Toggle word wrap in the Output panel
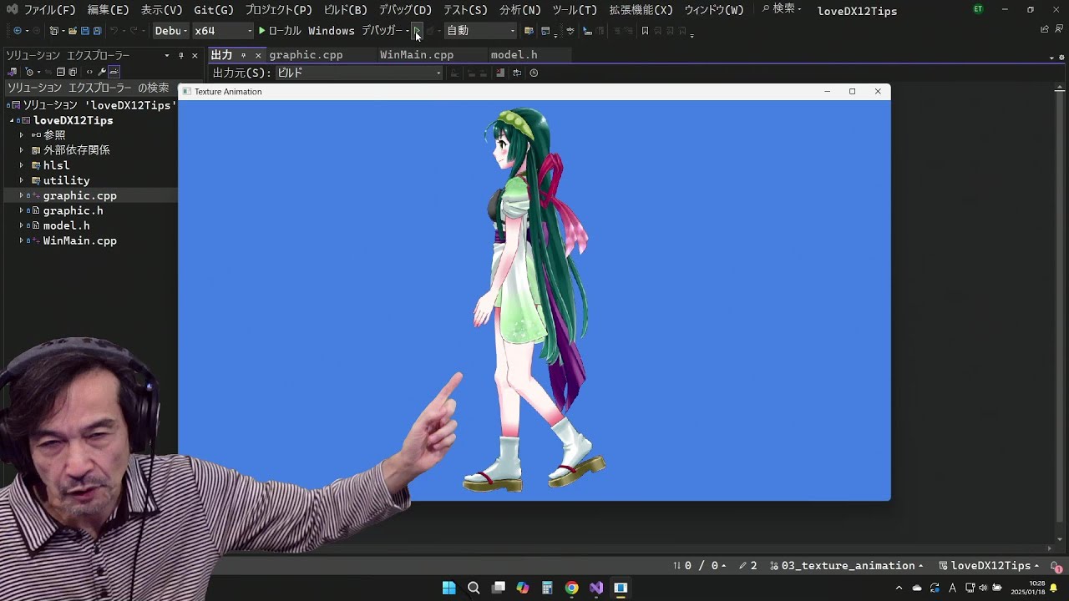1069x601 pixels. pyautogui.click(x=517, y=73)
